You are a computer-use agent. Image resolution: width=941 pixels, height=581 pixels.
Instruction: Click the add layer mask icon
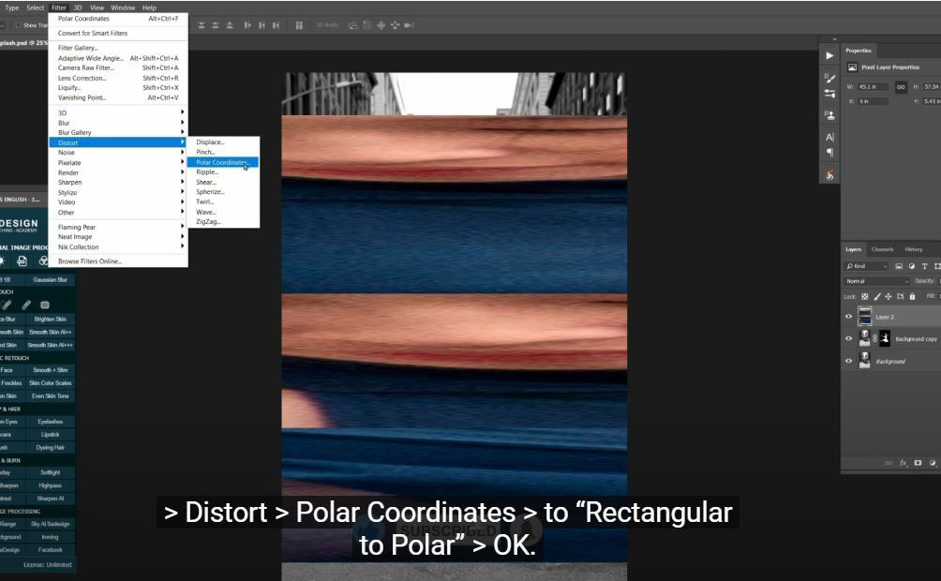tap(918, 463)
